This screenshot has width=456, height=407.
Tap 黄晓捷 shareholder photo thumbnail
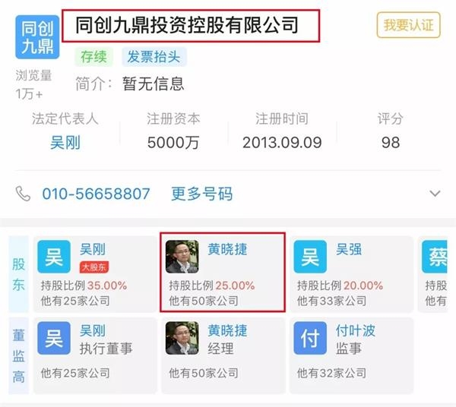[x=182, y=257]
